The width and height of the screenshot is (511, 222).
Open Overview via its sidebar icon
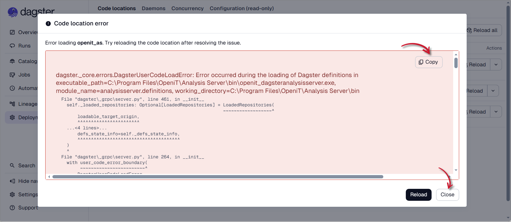click(x=12, y=32)
